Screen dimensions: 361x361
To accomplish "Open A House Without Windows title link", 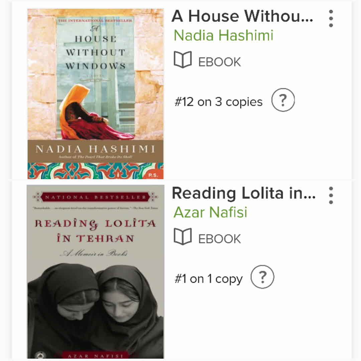I will pos(242,17).
